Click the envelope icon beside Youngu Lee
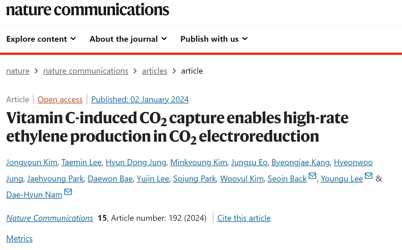 pos(369,176)
